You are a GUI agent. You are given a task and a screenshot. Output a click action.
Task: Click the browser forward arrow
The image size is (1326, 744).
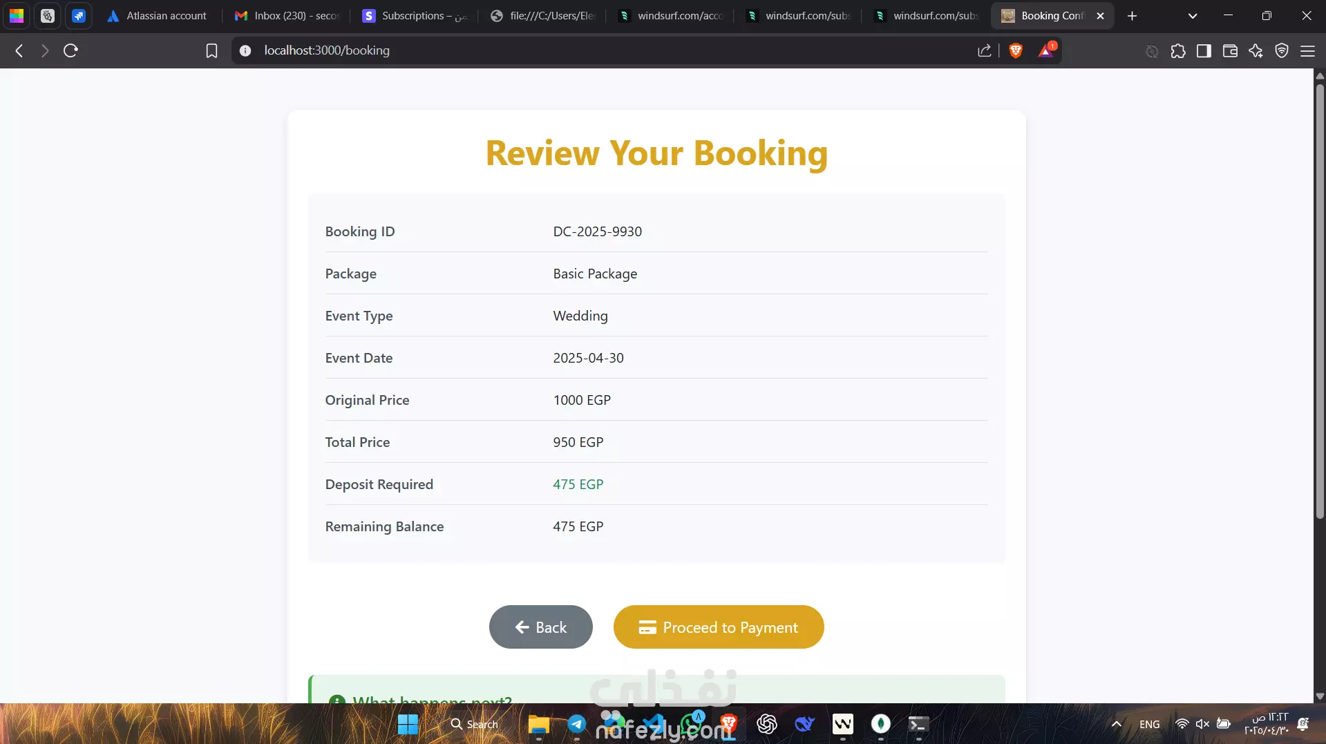click(45, 50)
